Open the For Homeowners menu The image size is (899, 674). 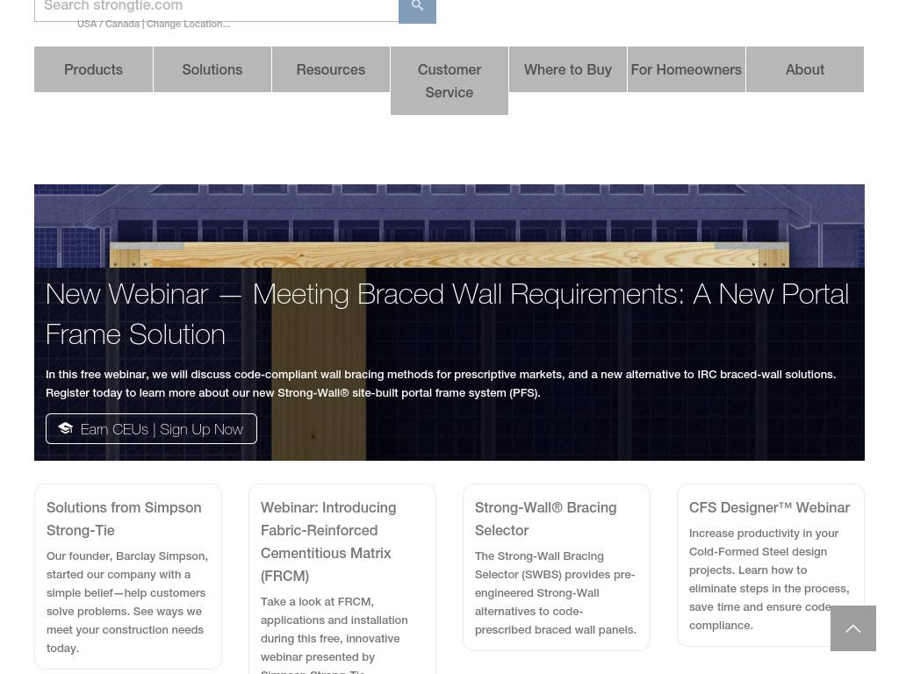(x=687, y=69)
